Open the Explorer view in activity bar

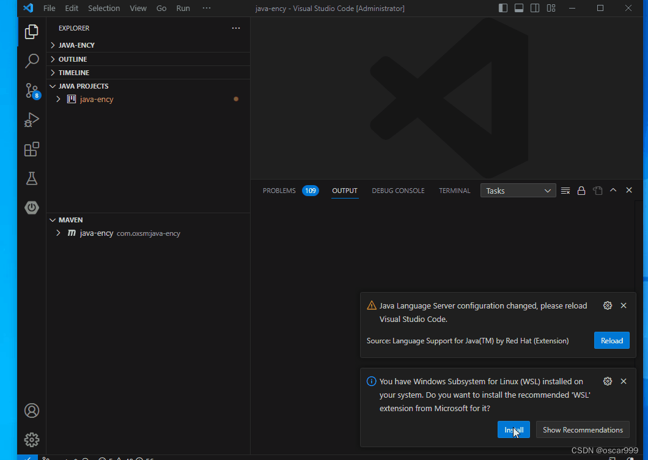click(x=31, y=32)
